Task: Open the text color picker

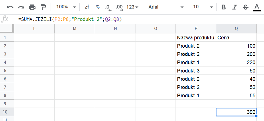Action: click(257, 7)
